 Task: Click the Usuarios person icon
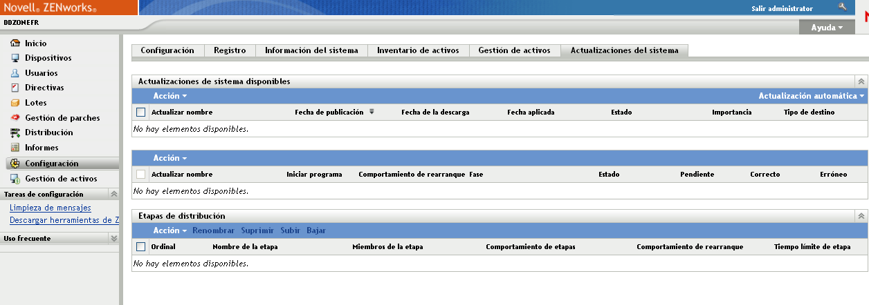point(15,73)
